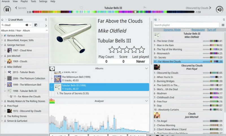Open the Amarok menu
This screenshot has width=226, height=136.
click(6, 1)
